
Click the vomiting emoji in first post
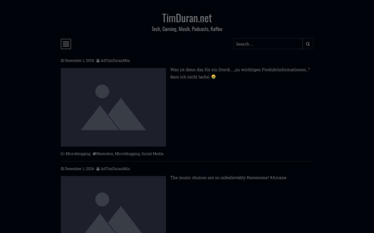coord(213,76)
